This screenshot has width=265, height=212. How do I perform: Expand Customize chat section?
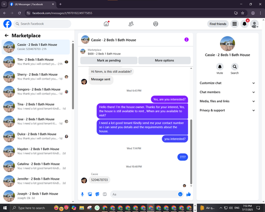pyautogui.click(x=227, y=83)
